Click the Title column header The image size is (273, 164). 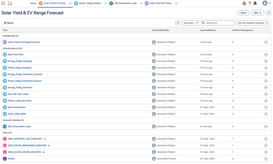(x=5, y=30)
